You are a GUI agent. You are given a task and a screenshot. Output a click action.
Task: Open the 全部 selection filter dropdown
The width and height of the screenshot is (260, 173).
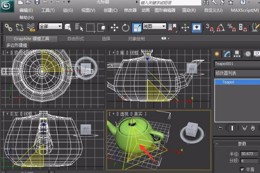coord(50,26)
